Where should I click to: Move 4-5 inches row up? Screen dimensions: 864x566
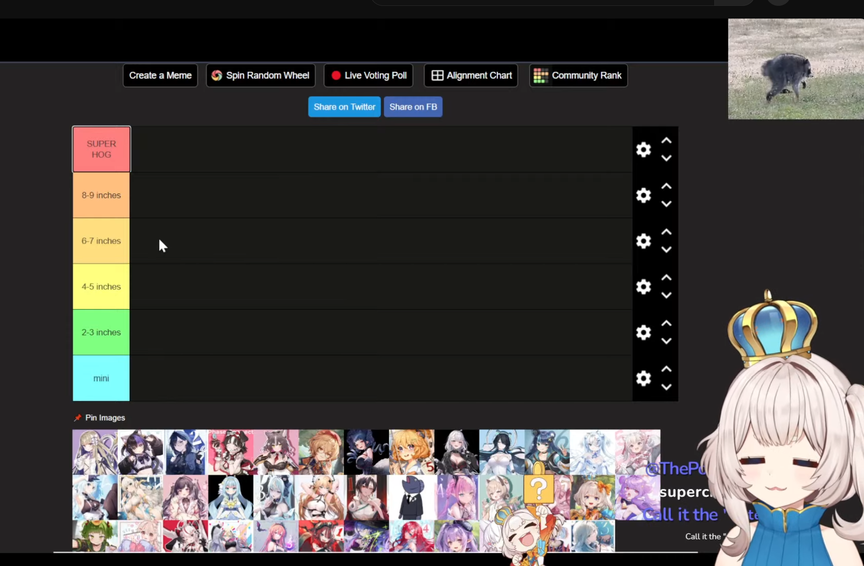[666, 278]
